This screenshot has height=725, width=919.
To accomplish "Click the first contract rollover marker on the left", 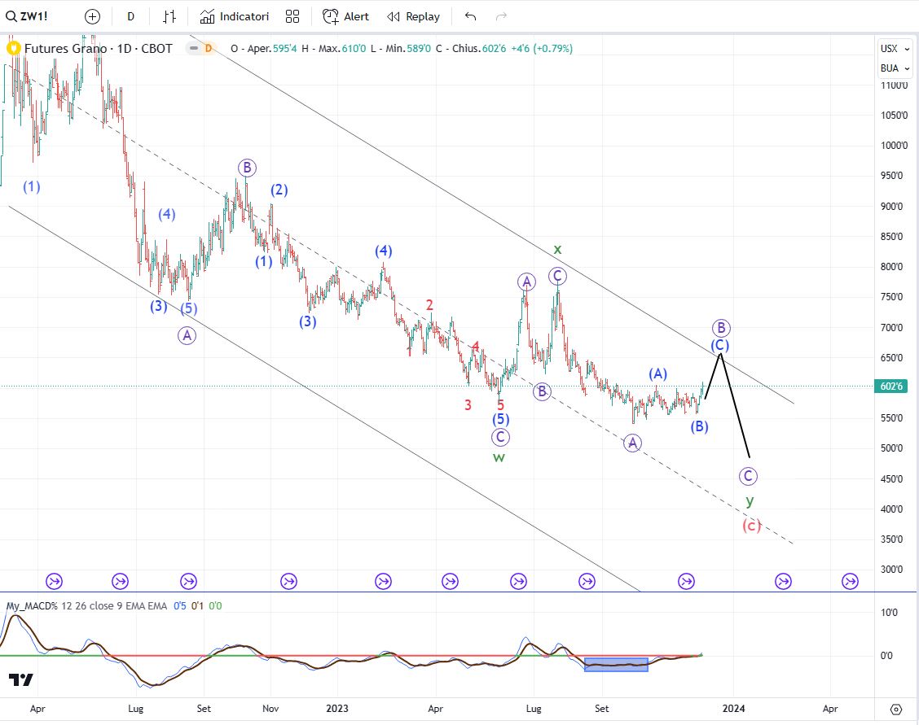I will click(55, 581).
